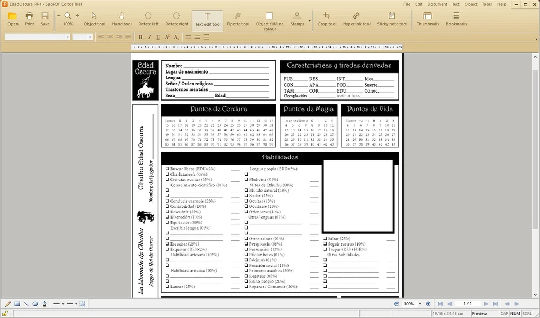Click the bottom zoom in button

pos(428,304)
